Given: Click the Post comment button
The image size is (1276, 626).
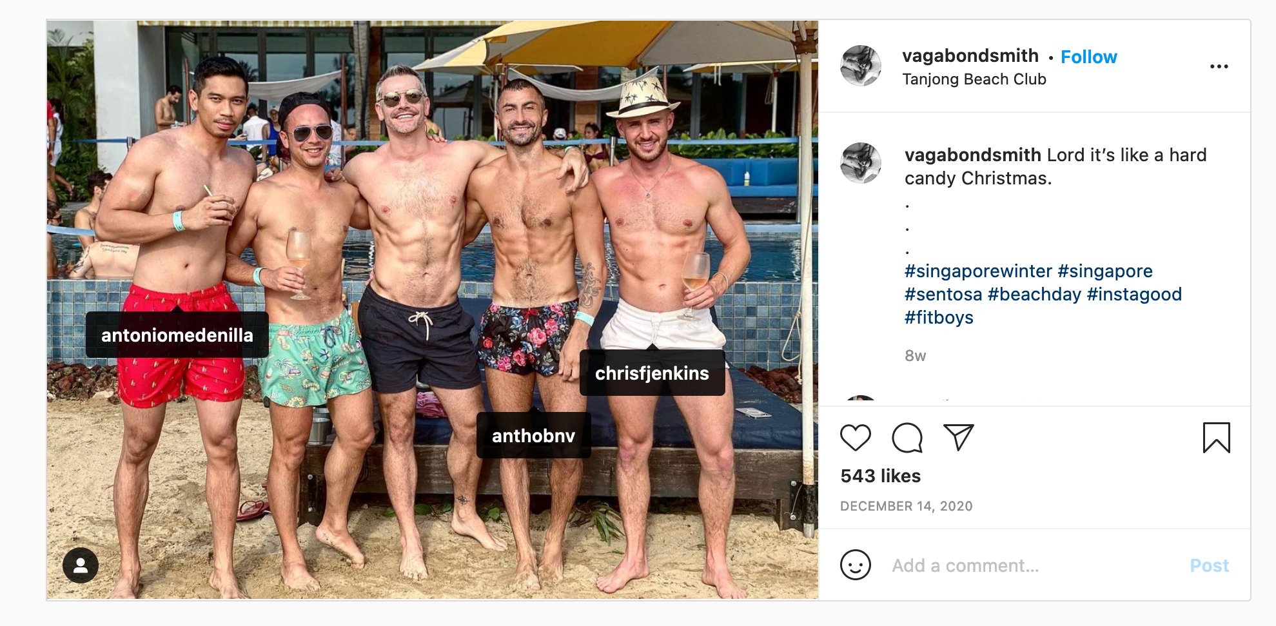Looking at the screenshot, I should click(x=1209, y=565).
